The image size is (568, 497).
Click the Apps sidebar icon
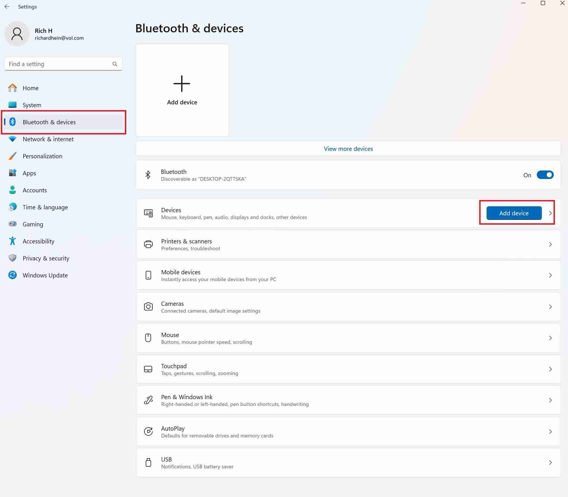[x=12, y=173]
